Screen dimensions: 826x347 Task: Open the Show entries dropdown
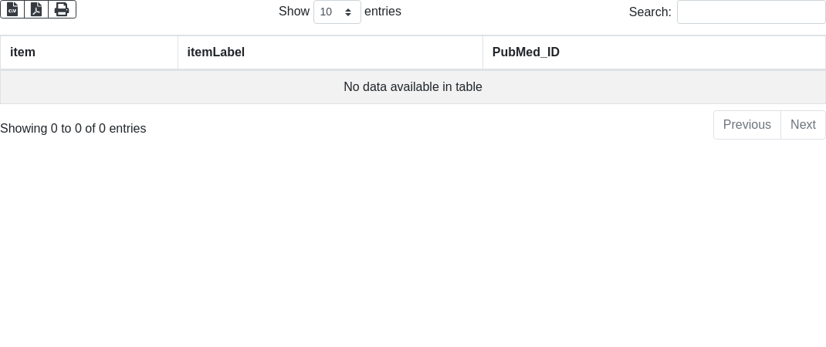click(x=337, y=12)
